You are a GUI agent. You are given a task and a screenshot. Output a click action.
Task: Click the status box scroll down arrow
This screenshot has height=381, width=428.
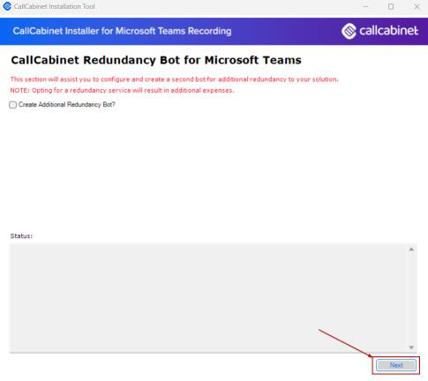411,347
